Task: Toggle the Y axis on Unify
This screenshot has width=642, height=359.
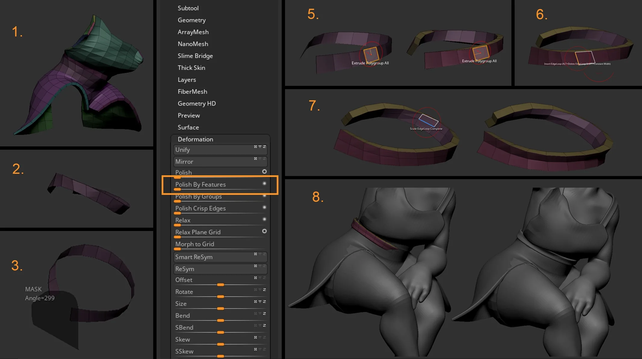Action: 260,147
